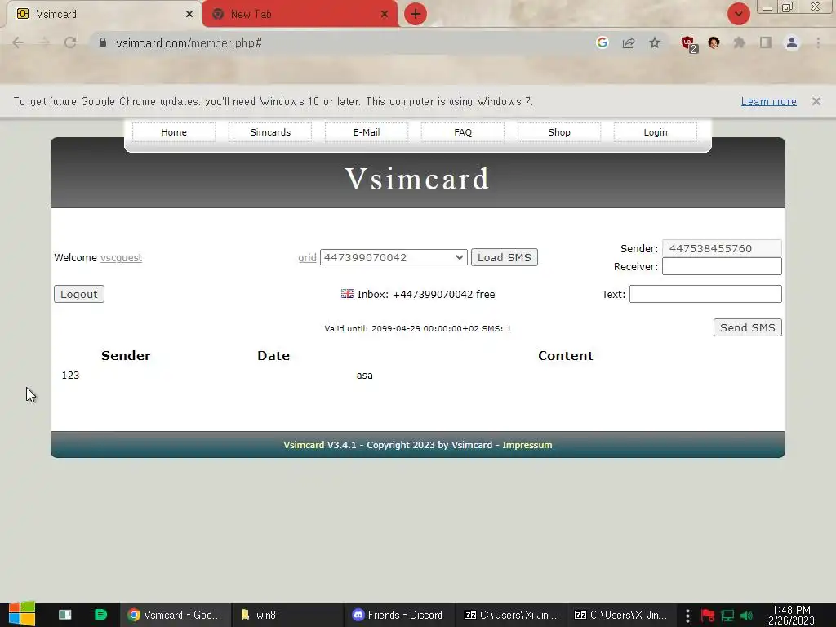This screenshot has width=836, height=627.
Task: Click the padlock site info icon
Action: 103,42
